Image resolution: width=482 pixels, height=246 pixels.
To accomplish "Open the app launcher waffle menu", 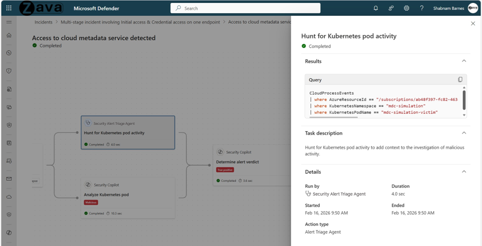I will (x=8, y=8).
